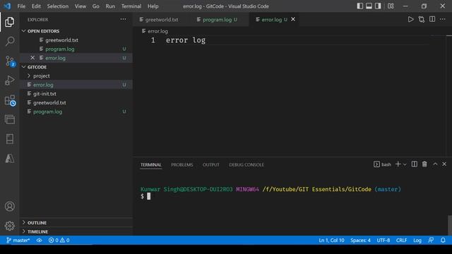Viewport: 452px width, 254px height.
Task: Click the error.log breadcrumb above the editor
Action: click(x=155, y=31)
